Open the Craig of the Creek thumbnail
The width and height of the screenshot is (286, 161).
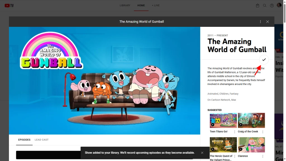(x=251, y=120)
